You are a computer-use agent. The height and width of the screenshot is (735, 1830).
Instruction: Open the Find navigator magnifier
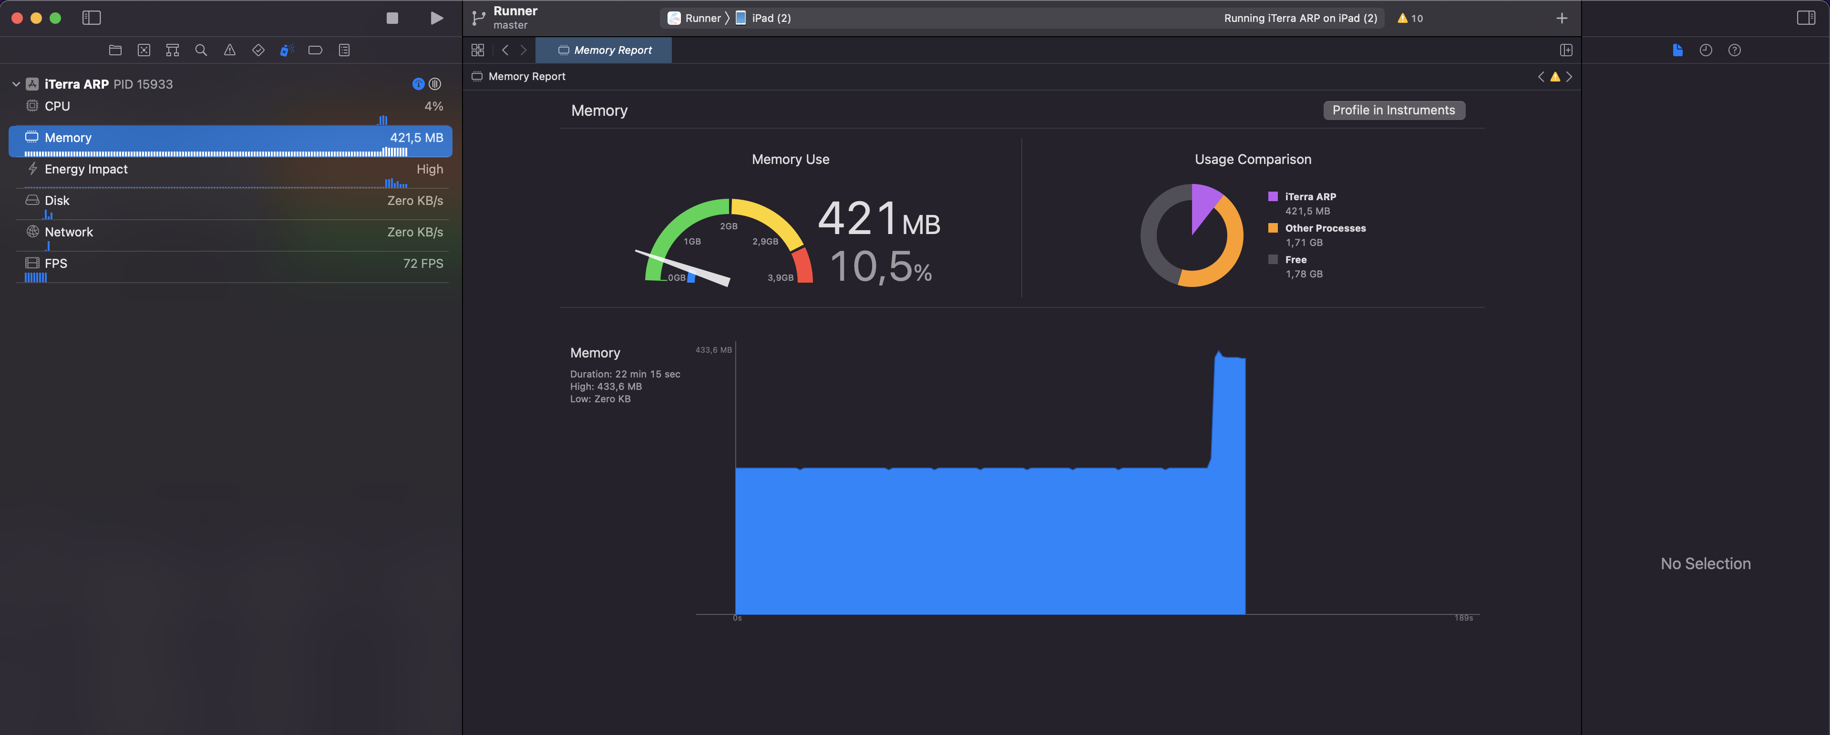(201, 50)
